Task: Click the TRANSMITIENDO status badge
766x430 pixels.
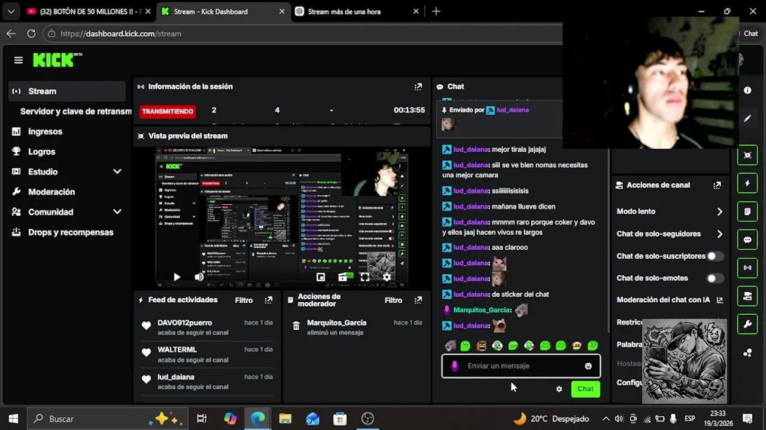Action: coord(168,111)
